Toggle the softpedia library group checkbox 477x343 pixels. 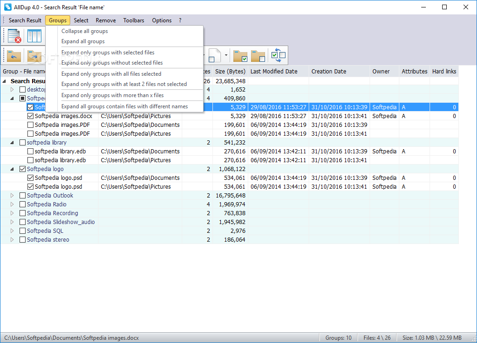(22, 142)
